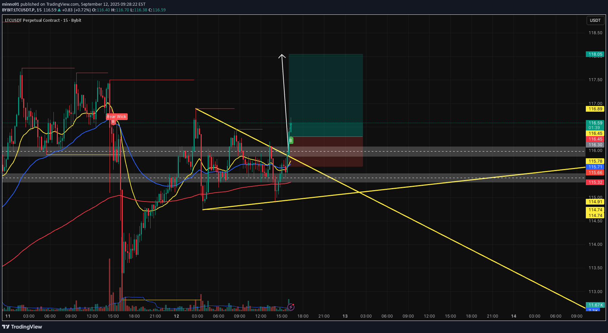608x333 pixels.
Task: Select the 114.91 yellow price label
Action: point(595,202)
